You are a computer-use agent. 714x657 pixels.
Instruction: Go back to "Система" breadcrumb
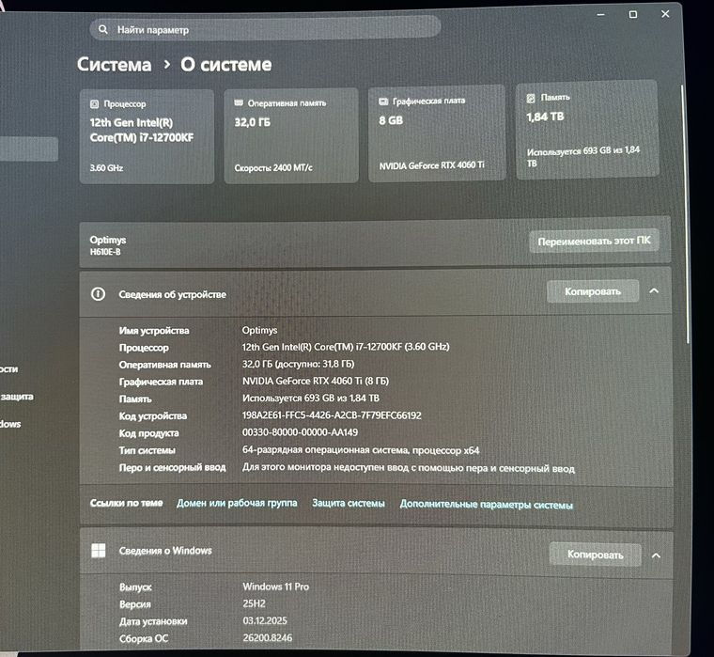click(x=114, y=65)
